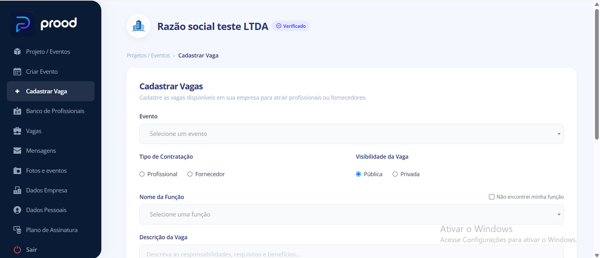The height and width of the screenshot is (258, 600).
Task: Open the Selecione uma função dropdown
Action: (351, 214)
